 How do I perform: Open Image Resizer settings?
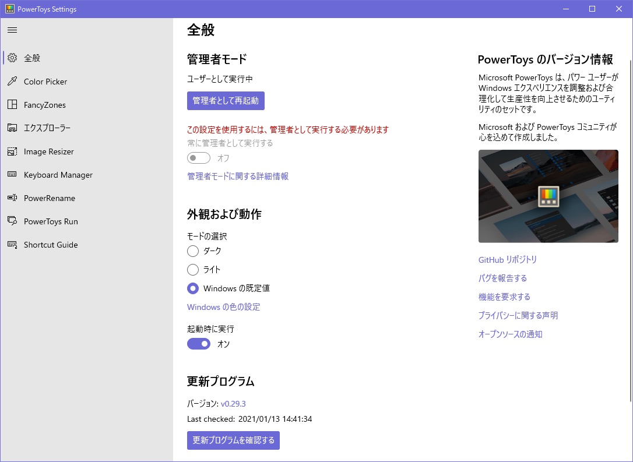[x=86, y=151]
